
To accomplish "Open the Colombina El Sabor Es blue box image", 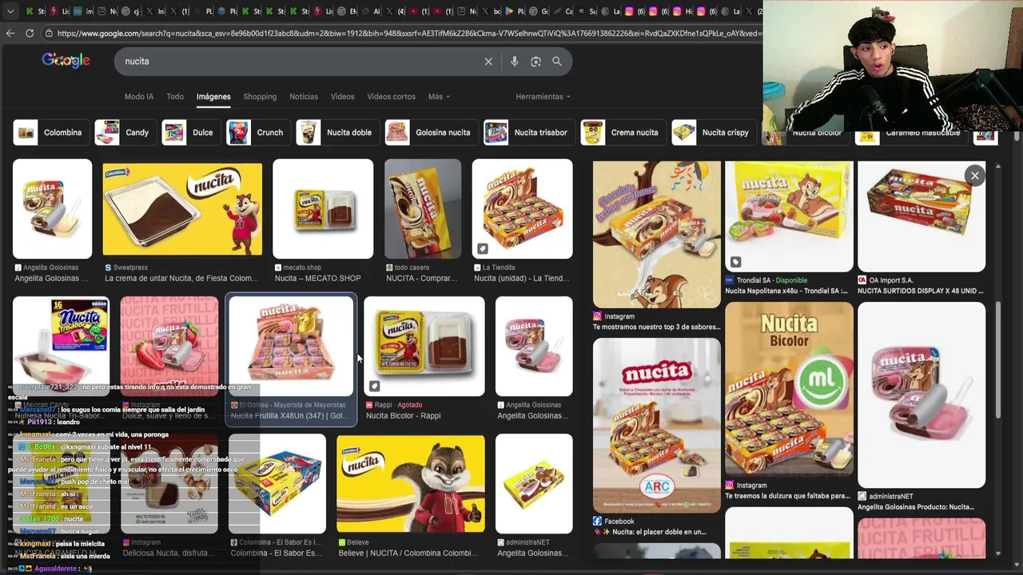I will [x=277, y=484].
